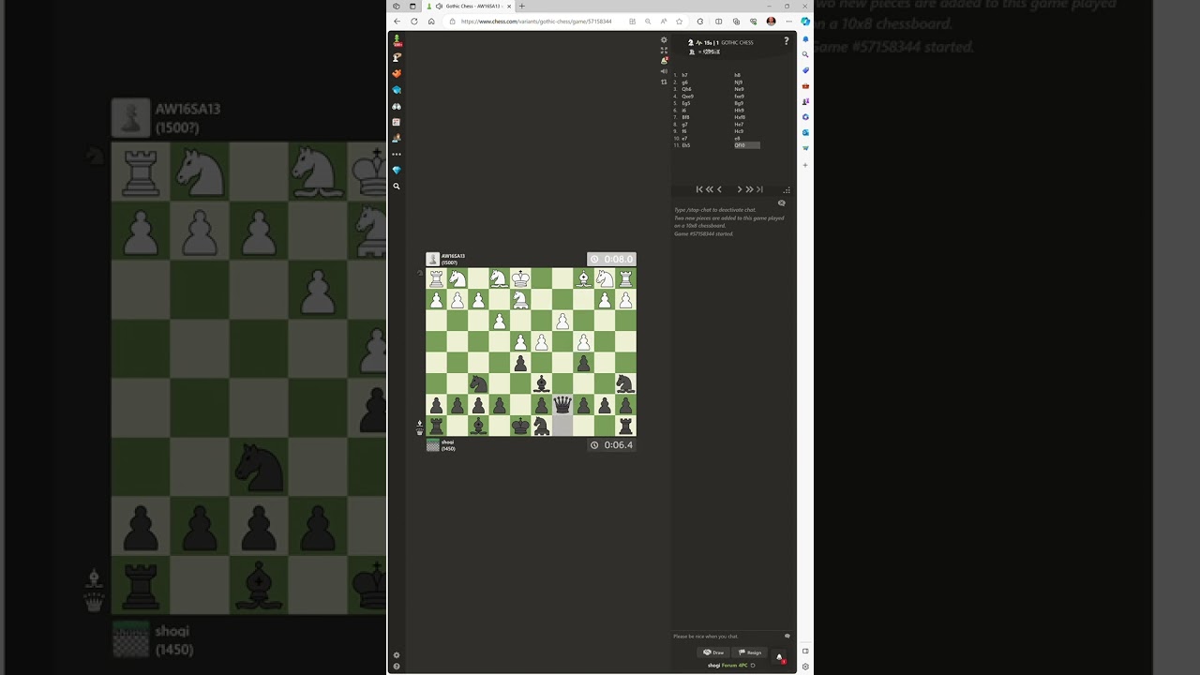Open a new browser tab
The image size is (1200, 675).
pos(522,7)
